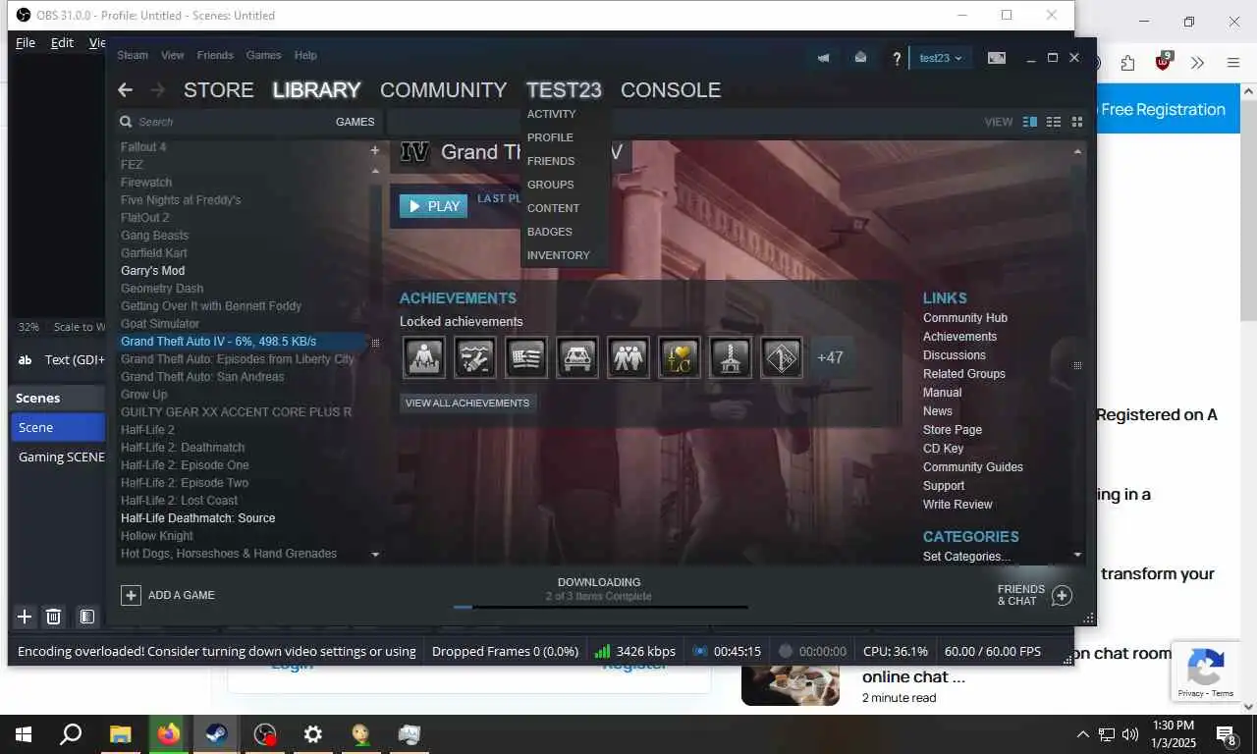The image size is (1257, 754).
Task: Open the CONSOLE tab
Action: [671, 90]
